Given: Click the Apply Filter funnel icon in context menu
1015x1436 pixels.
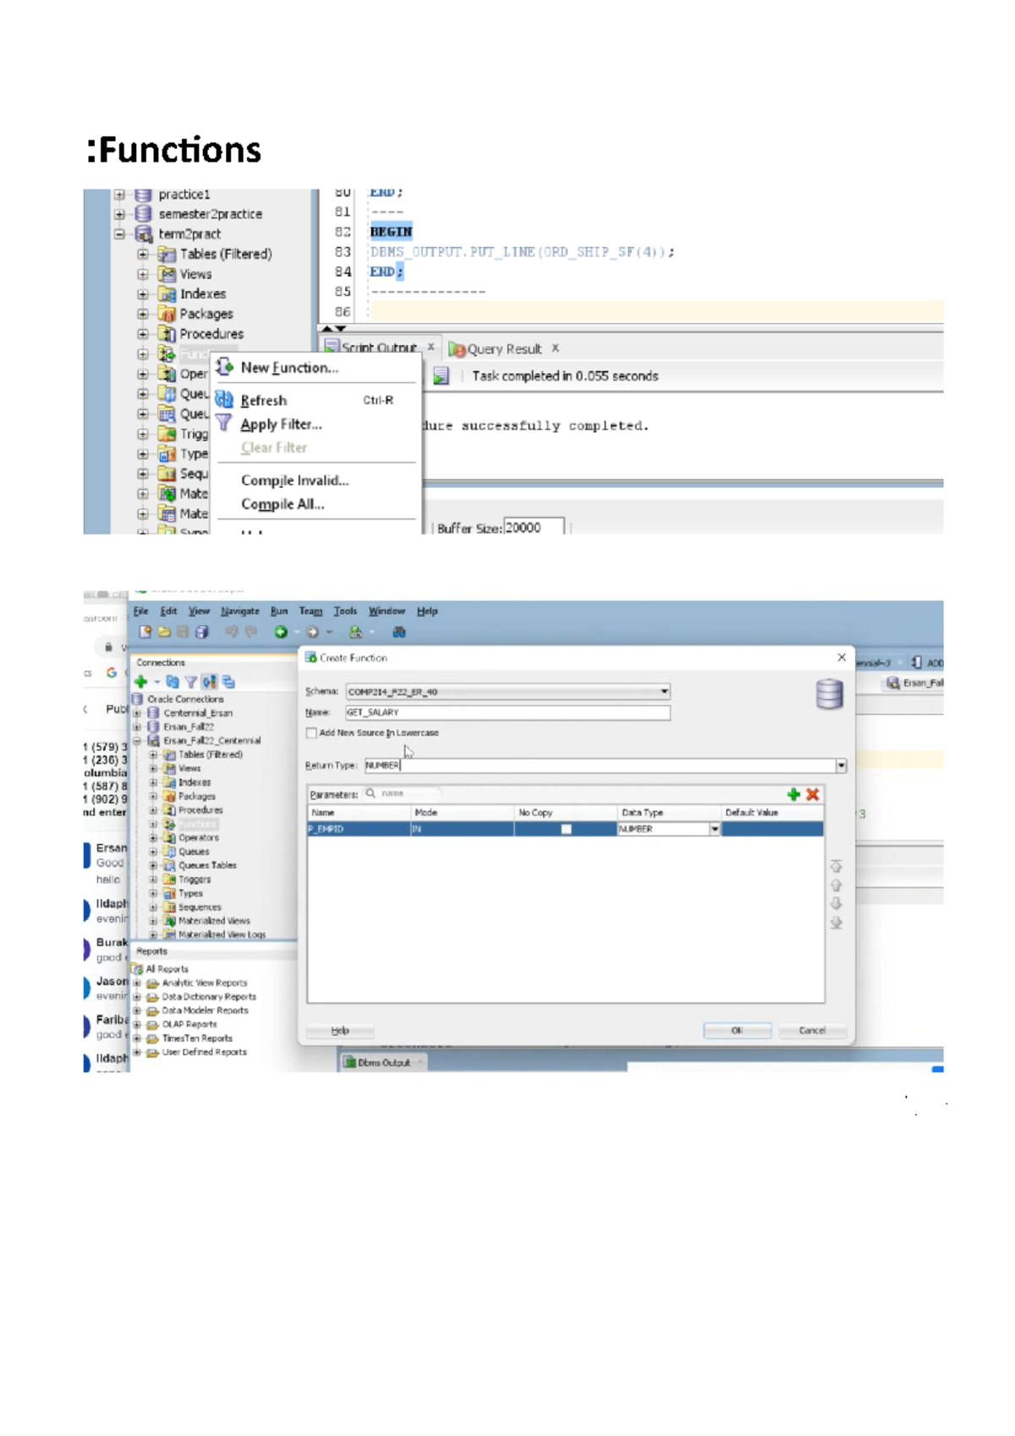Looking at the screenshot, I should [223, 423].
